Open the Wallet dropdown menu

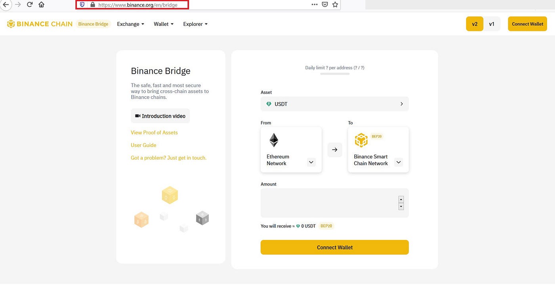pos(164,24)
